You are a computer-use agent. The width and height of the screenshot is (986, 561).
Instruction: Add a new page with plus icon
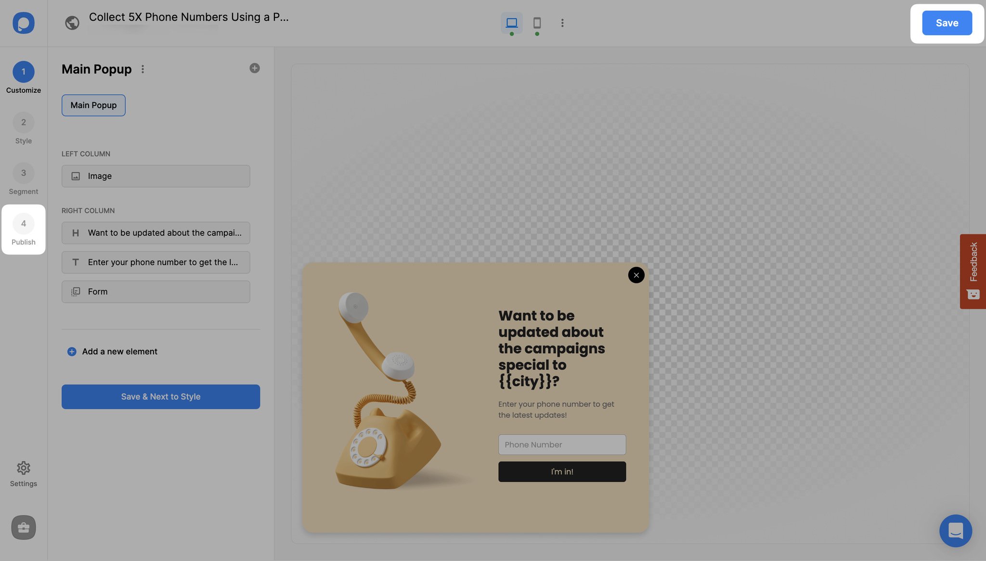click(x=255, y=68)
